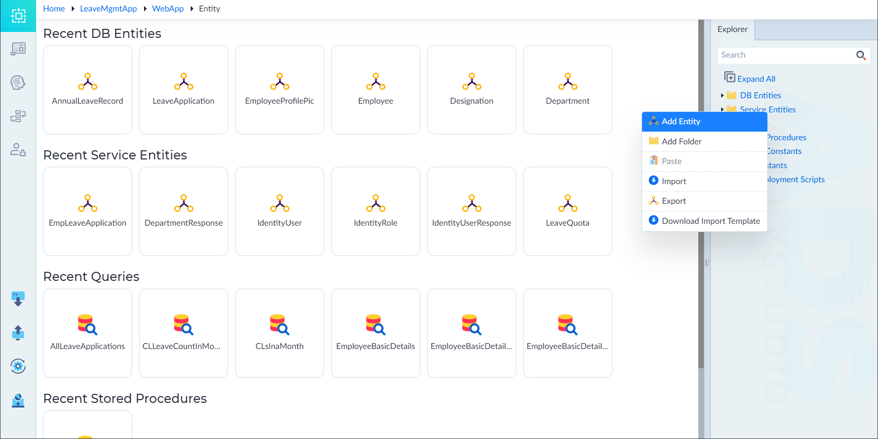The width and height of the screenshot is (878, 439).
Task: Open the workflow diagram sidebar icon
Action: (18, 116)
